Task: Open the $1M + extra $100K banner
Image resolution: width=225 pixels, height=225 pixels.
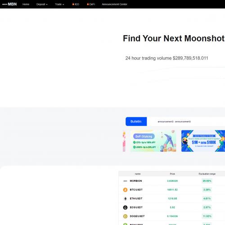Action: (203, 141)
